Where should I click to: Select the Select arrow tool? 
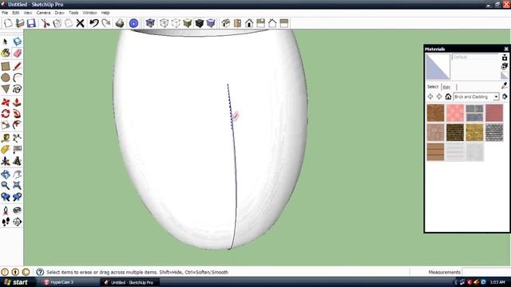click(6, 41)
